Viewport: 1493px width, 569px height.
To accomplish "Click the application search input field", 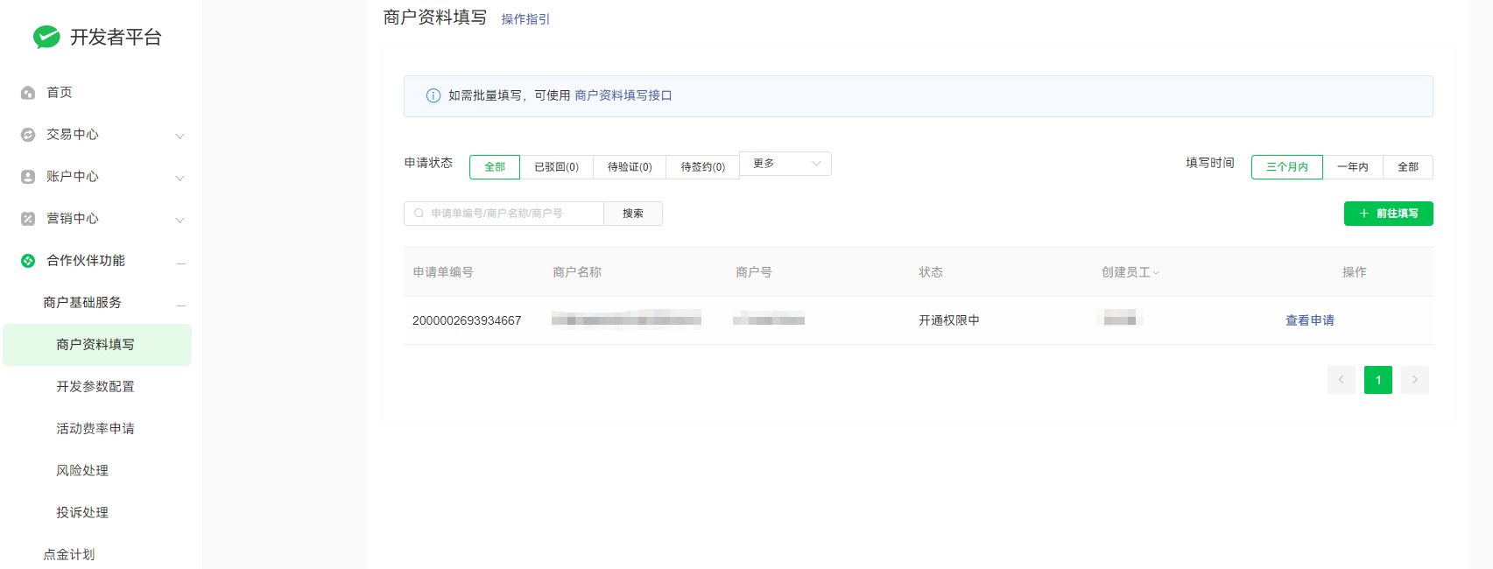I will coord(508,214).
